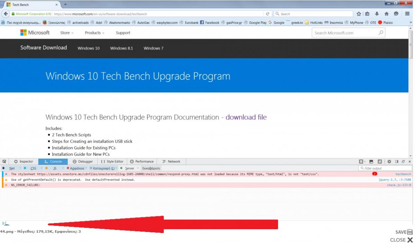Expand the Καταγραφή filter dropdown arrow
Screen dimensions: 415x243
click(117, 168)
